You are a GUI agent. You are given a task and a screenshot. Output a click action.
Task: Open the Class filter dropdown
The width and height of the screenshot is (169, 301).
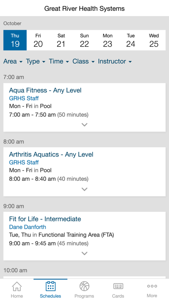point(84,61)
